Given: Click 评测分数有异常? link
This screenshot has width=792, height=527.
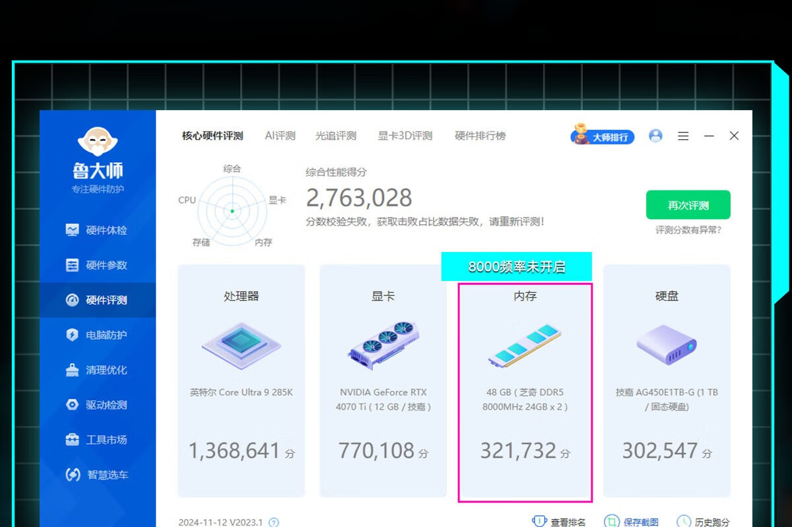Looking at the screenshot, I should (x=688, y=230).
